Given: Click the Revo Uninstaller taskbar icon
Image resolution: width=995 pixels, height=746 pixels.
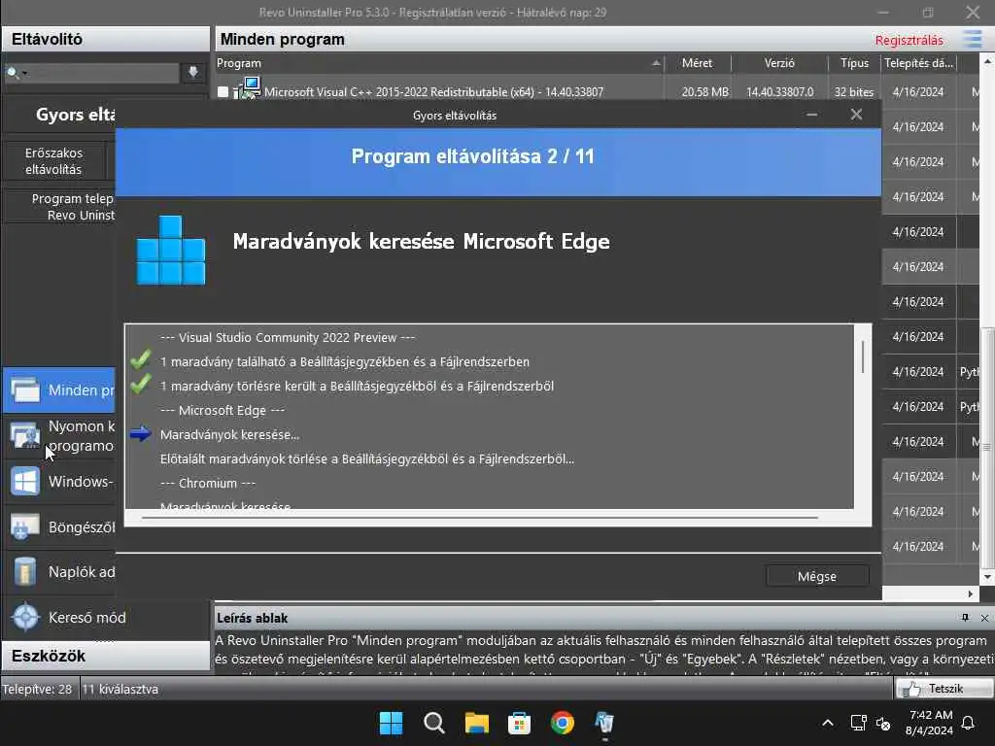Looking at the screenshot, I should (604, 723).
